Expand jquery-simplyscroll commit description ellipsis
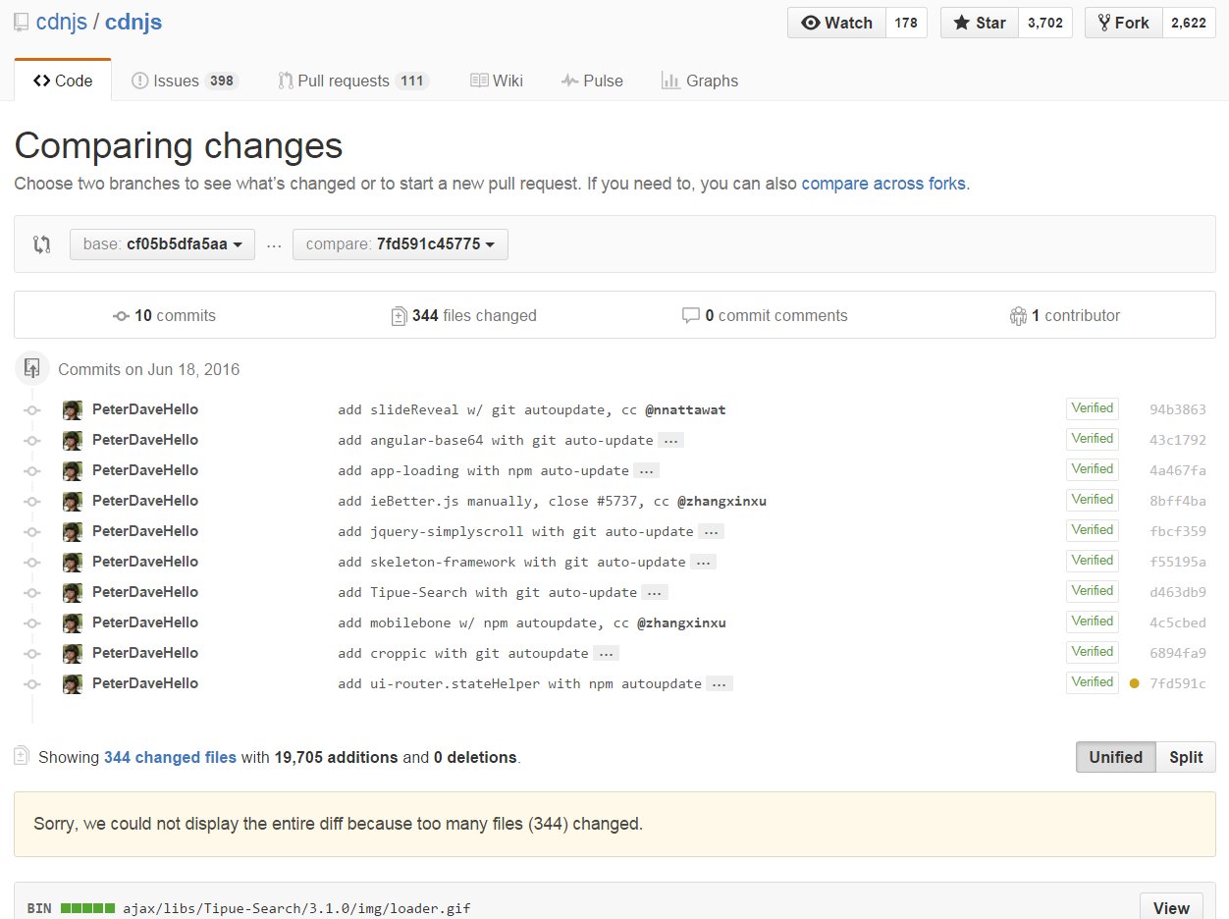Image resolution: width=1229 pixels, height=919 pixels. [712, 532]
